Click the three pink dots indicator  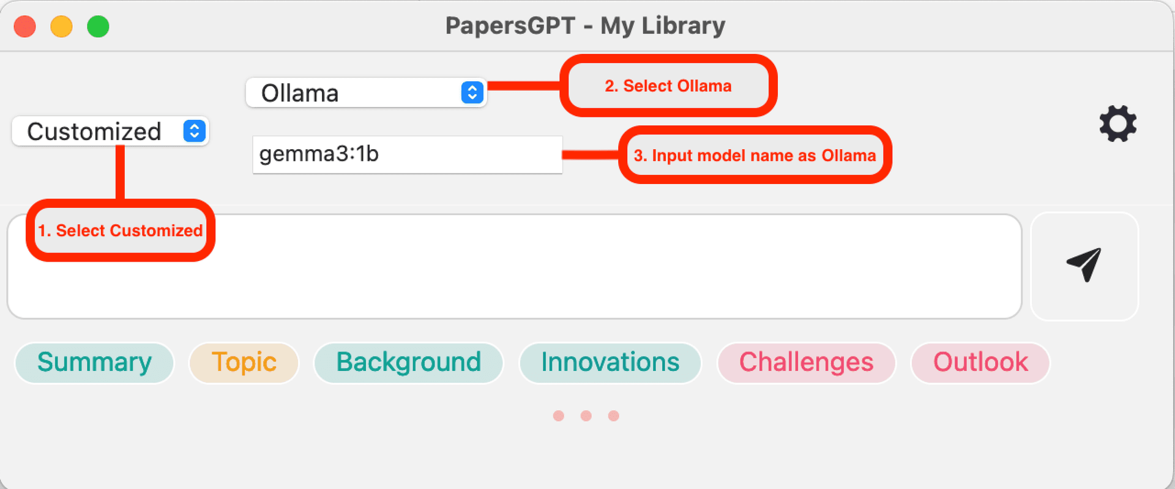tap(586, 416)
